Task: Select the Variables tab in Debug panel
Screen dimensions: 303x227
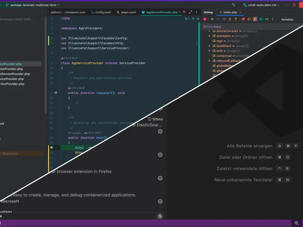Action: pyautogui.click(x=287, y=19)
